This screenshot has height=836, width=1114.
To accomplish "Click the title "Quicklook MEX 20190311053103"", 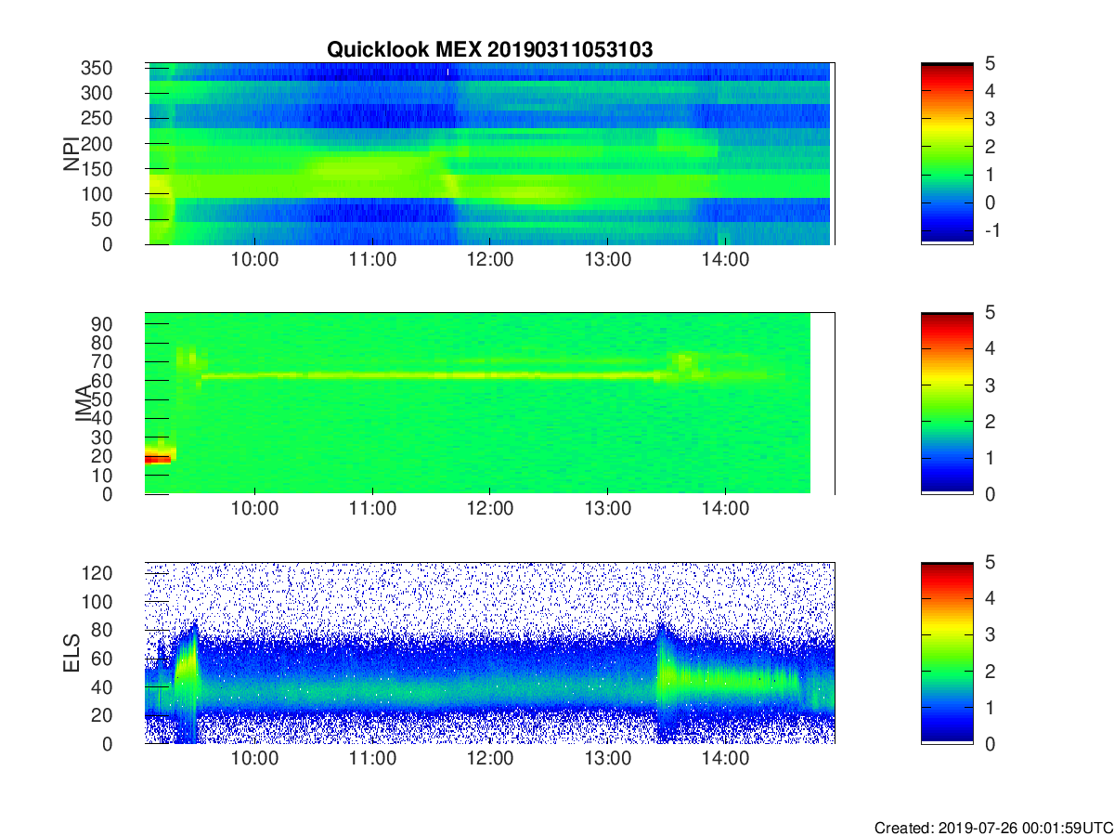I will pyautogui.click(x=489, y=50).
